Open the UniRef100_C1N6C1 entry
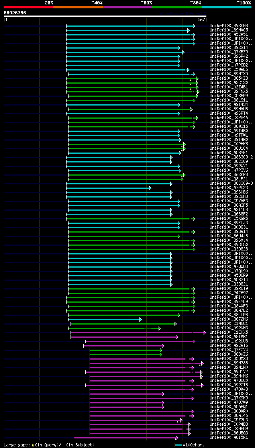This screenshot has width=255, height=448. tap(229, 324)
